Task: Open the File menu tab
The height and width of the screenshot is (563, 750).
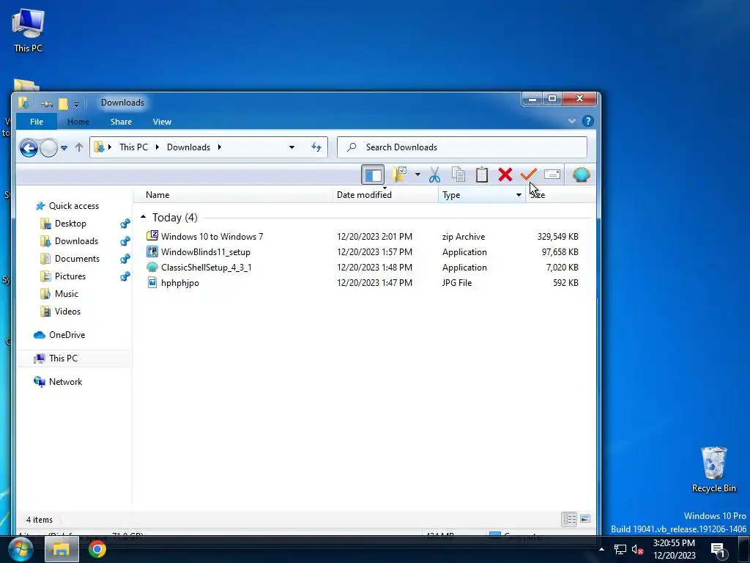Action: 37,122
